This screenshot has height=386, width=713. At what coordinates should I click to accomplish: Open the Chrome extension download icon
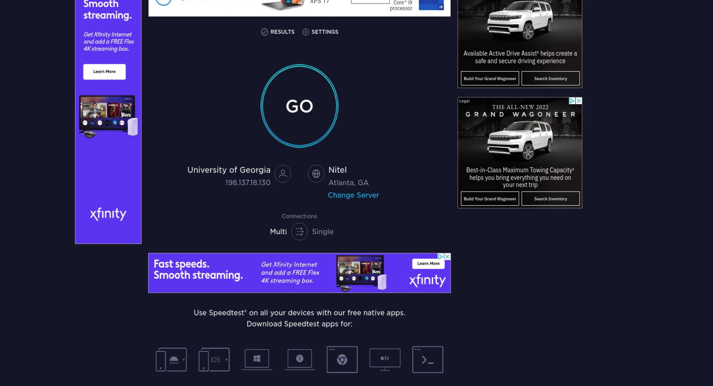(x=342, y=359)
